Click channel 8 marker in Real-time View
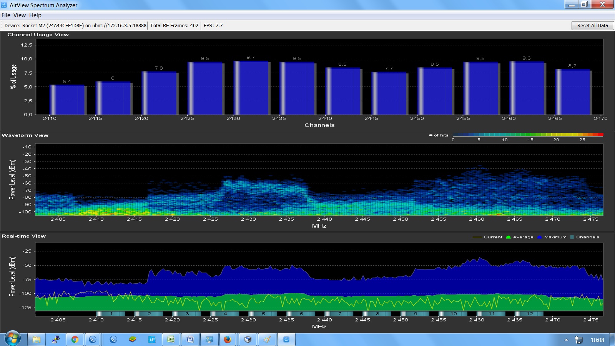 (x=377, y=314)
